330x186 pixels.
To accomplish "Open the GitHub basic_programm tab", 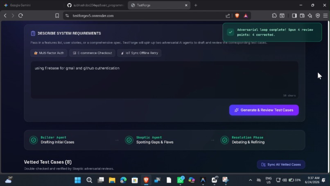I will [96, 5].
